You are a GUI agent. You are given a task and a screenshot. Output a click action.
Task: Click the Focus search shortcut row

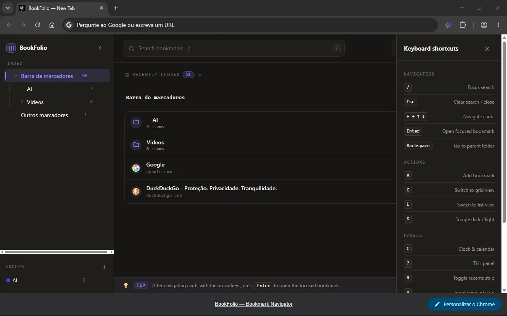click(449, 87)
